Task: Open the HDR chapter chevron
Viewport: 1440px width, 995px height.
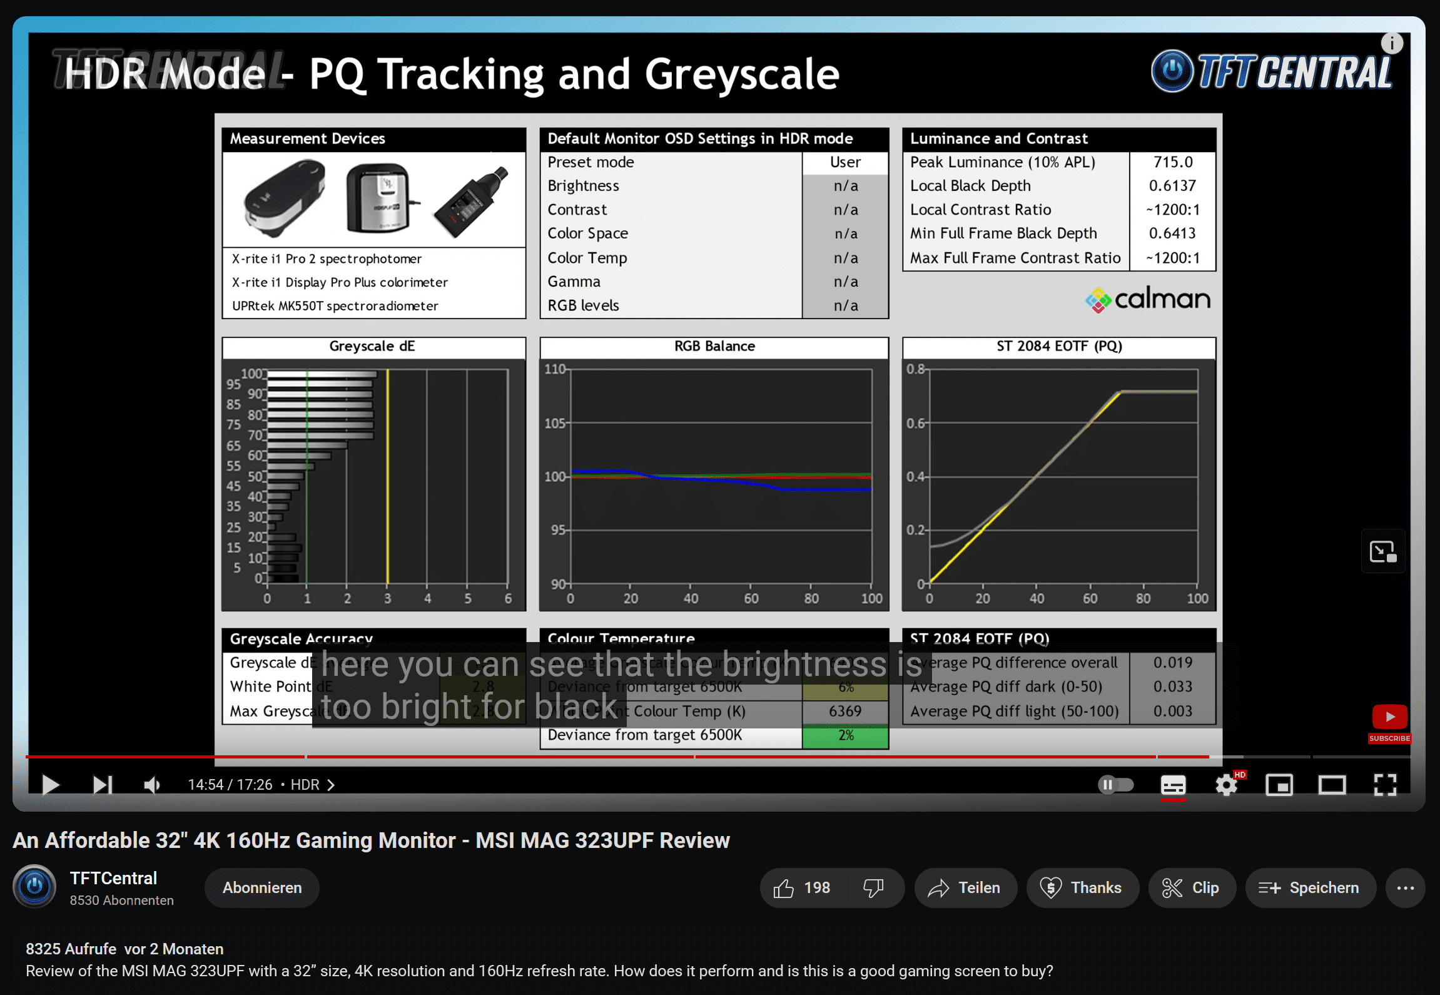Action: (331, 785)
